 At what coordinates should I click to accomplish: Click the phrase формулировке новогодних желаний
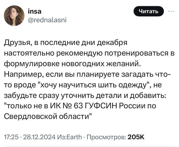pos(73,64)
